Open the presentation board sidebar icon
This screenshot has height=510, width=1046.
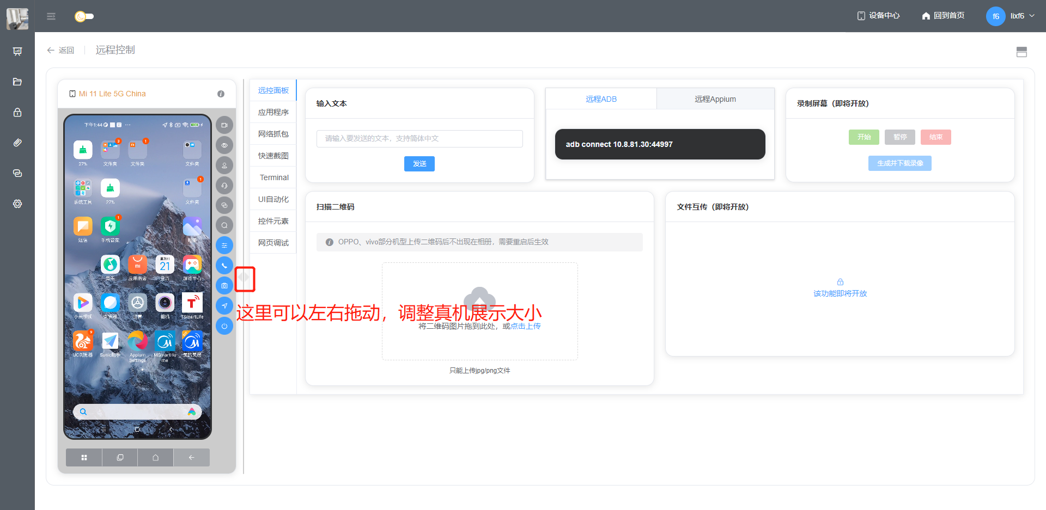point(17,51)
